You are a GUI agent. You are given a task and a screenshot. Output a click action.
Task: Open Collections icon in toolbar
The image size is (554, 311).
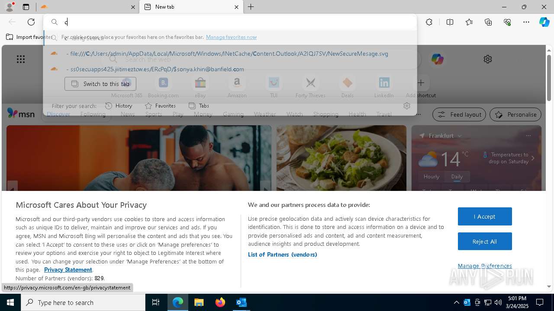click(488, 22)
